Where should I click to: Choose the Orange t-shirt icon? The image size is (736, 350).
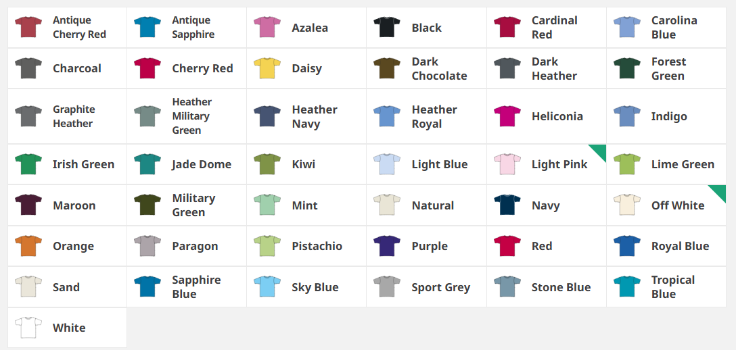[28, 246]
